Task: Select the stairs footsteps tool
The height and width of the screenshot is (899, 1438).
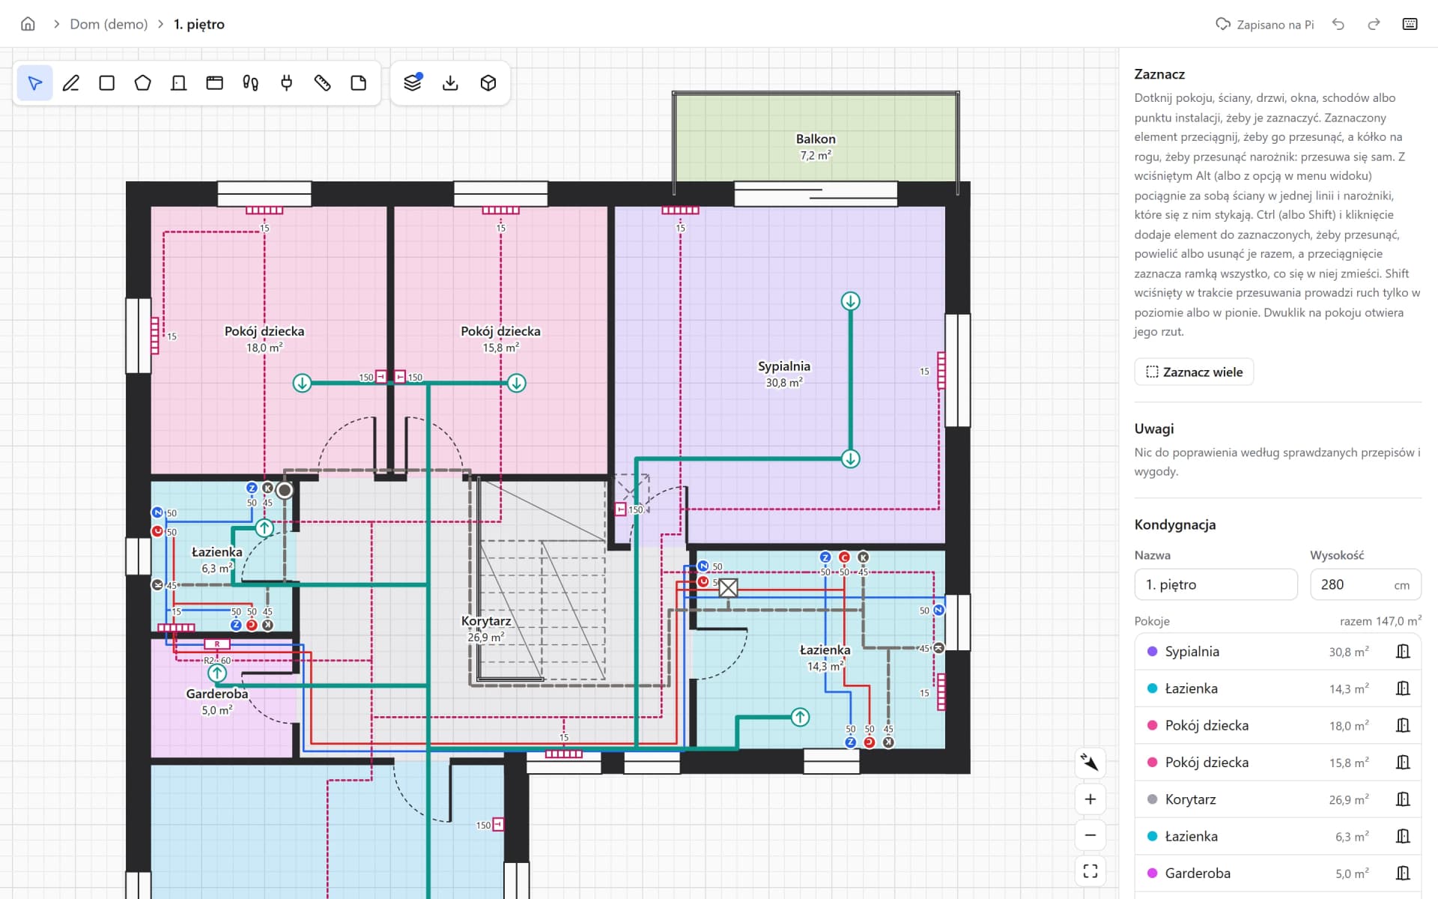Action: (251, 83)
